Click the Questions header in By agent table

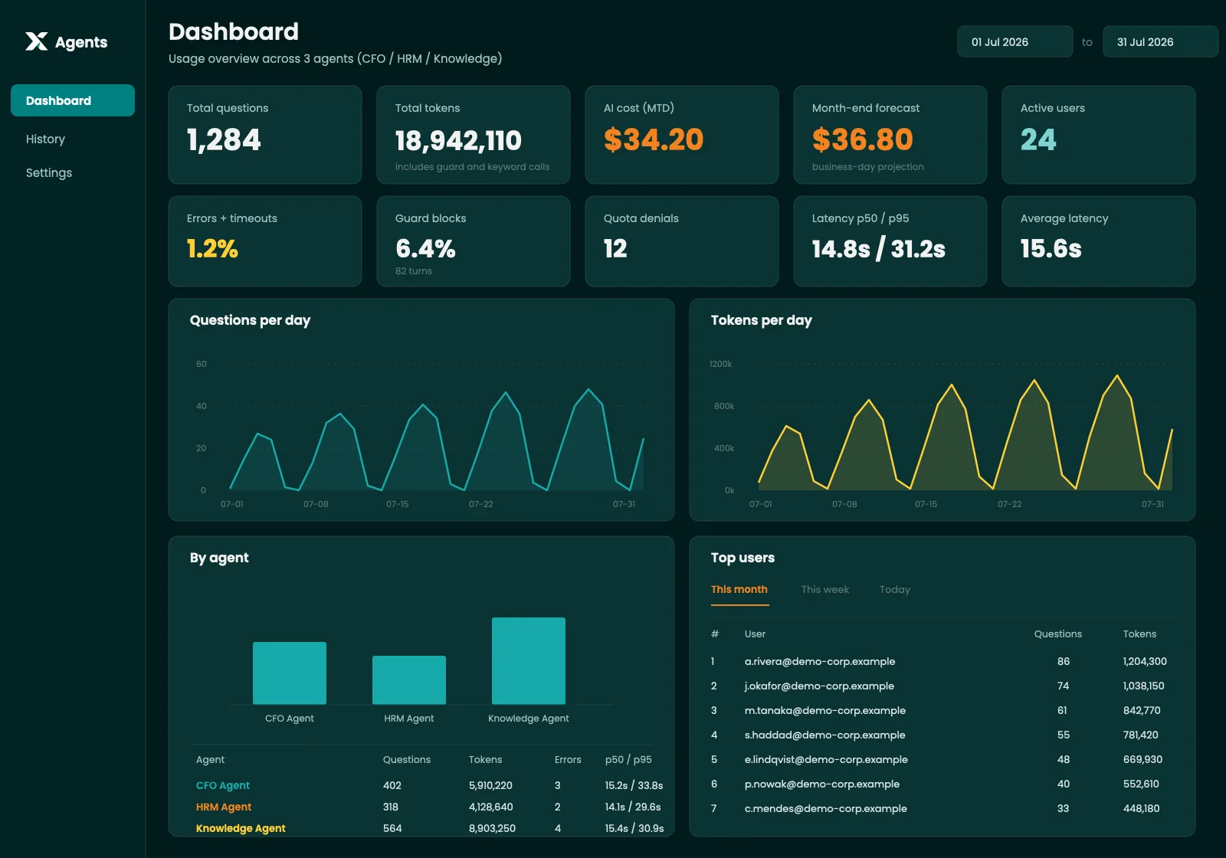click(x=407, y=759)
